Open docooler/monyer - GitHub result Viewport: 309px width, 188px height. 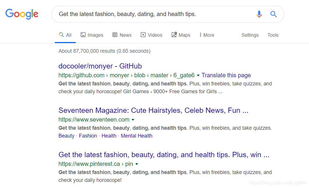(x=100, y=66)
